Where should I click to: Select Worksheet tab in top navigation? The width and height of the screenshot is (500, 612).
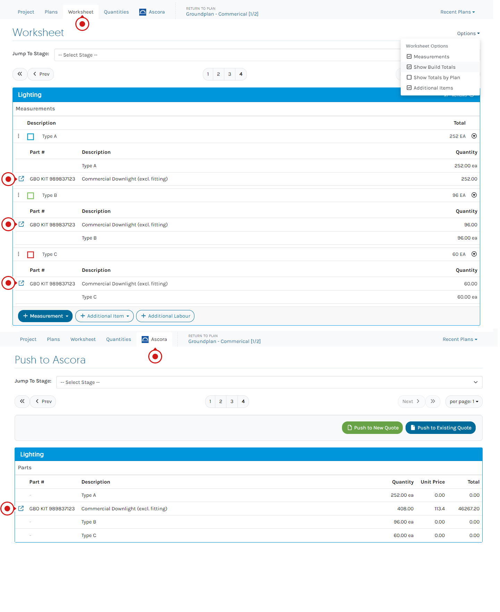(81, 12)
